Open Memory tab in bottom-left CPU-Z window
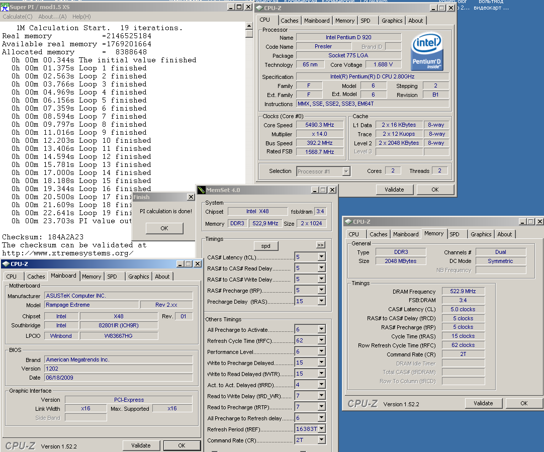Image resolution: width=544 pixels, height=452 pixels. pyautogui.click(x=92, y=277)
